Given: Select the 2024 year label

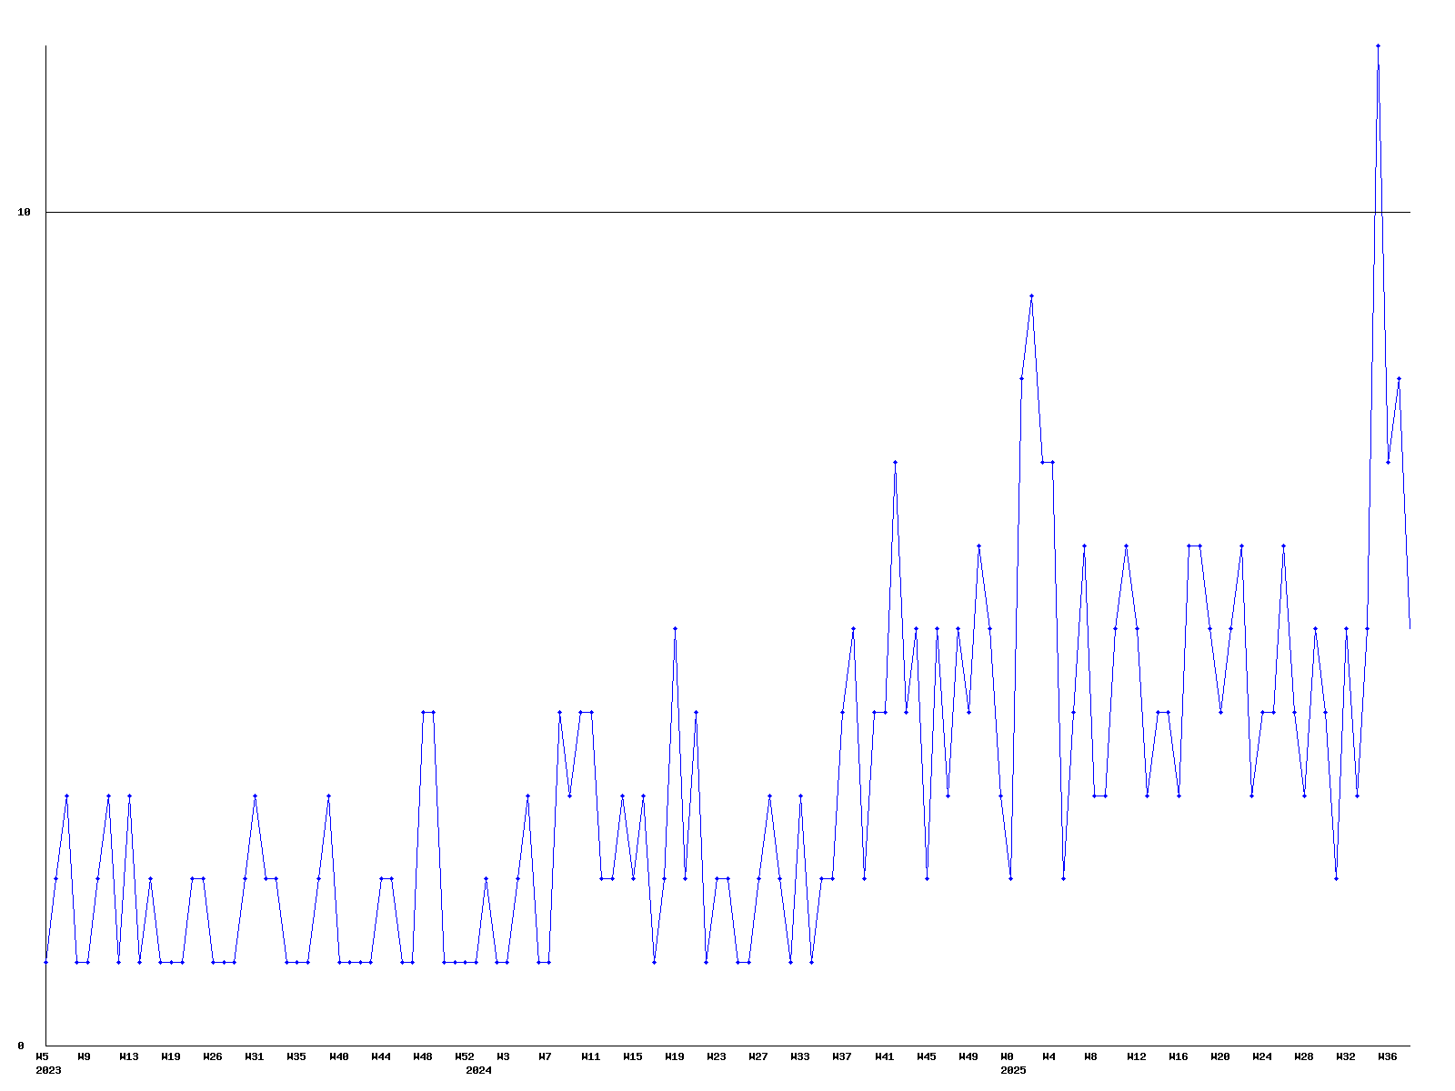Looking at the screenshot, I should point(478,1070).
